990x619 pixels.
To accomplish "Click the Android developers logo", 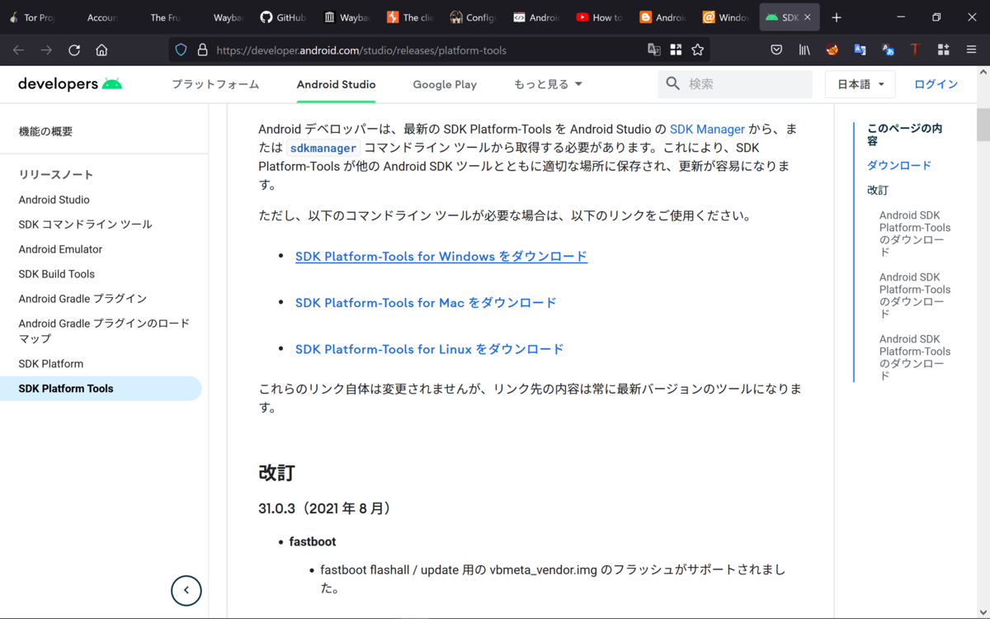I will point(70,84).
